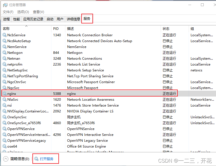Sort by the 组 column header
The width and height of the screenshot is (216, 166).
coord(202,28)
